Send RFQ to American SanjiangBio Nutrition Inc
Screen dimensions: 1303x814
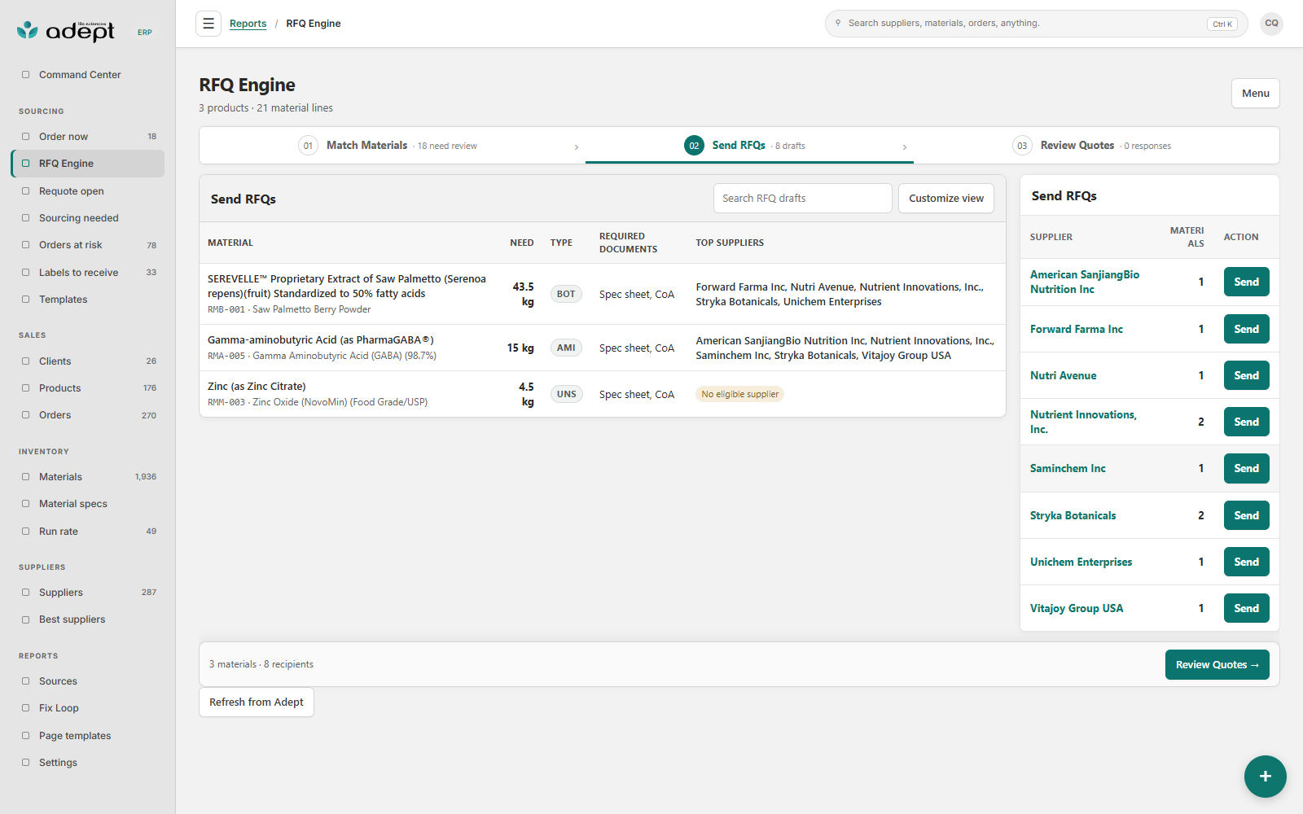tap(1246, 282)
